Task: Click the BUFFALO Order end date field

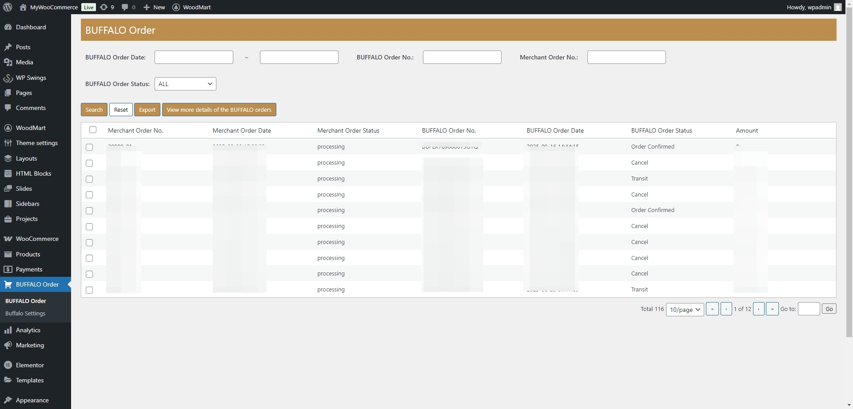Action: click(x=299, y=57)
